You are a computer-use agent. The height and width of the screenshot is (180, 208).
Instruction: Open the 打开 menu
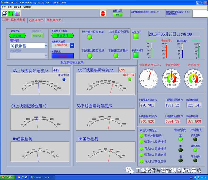4,7
